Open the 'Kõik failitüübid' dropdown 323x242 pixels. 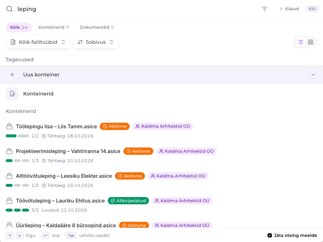[x=38, y=42]
